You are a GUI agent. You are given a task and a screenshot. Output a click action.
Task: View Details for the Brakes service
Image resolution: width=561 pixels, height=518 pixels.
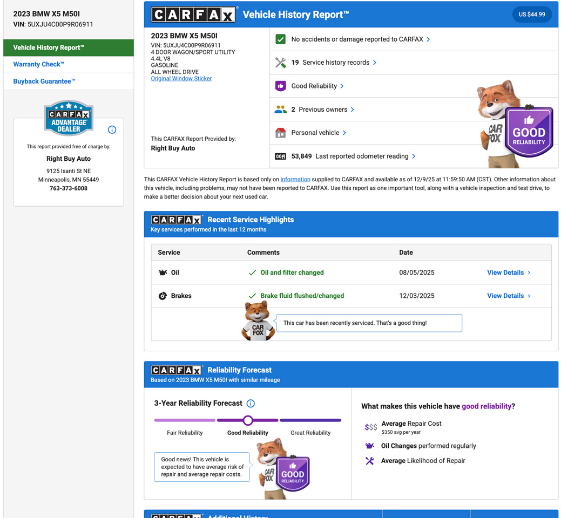(x=508, y=296)
